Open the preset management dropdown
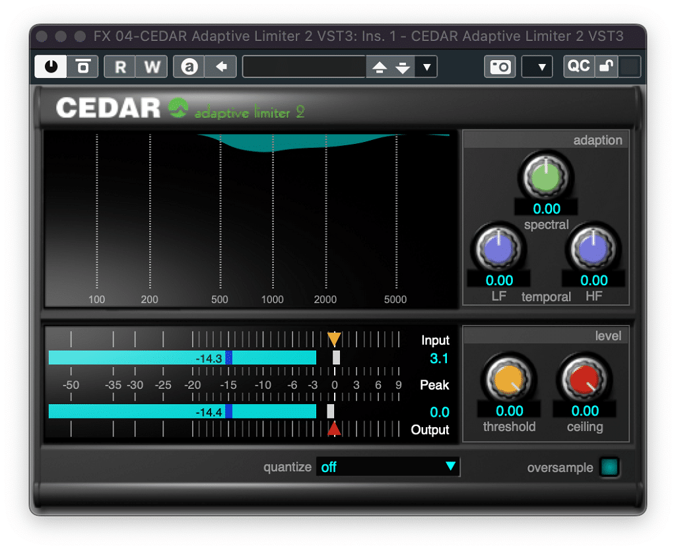The image size is (676, 550). point(426,67)
